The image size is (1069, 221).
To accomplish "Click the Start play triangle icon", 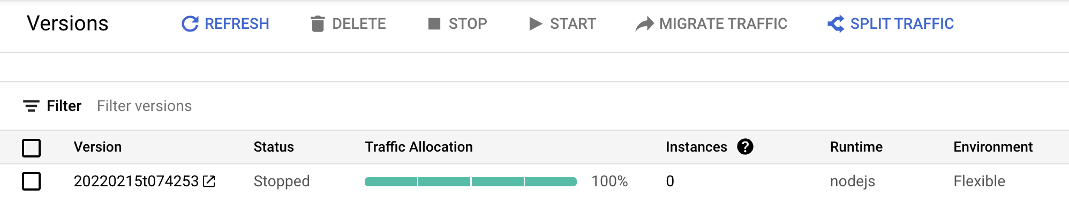I will (x=535, y=24).
